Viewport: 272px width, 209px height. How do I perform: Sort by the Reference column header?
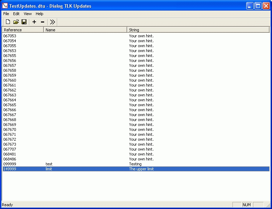tap(23, 30)
